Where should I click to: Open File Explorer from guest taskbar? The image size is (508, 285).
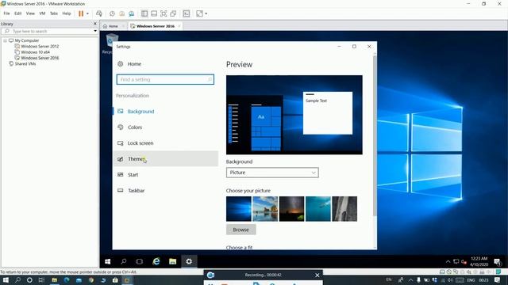tap(172, 261)
